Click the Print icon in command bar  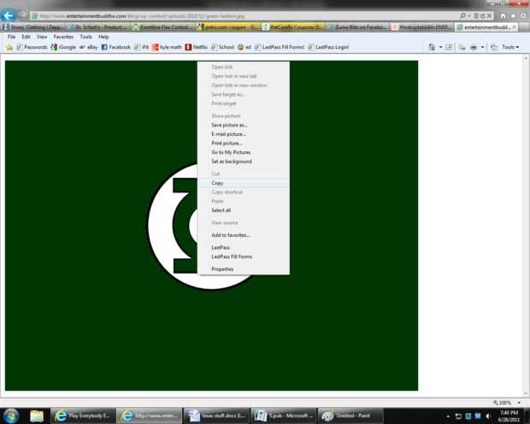tap(474, 47)
